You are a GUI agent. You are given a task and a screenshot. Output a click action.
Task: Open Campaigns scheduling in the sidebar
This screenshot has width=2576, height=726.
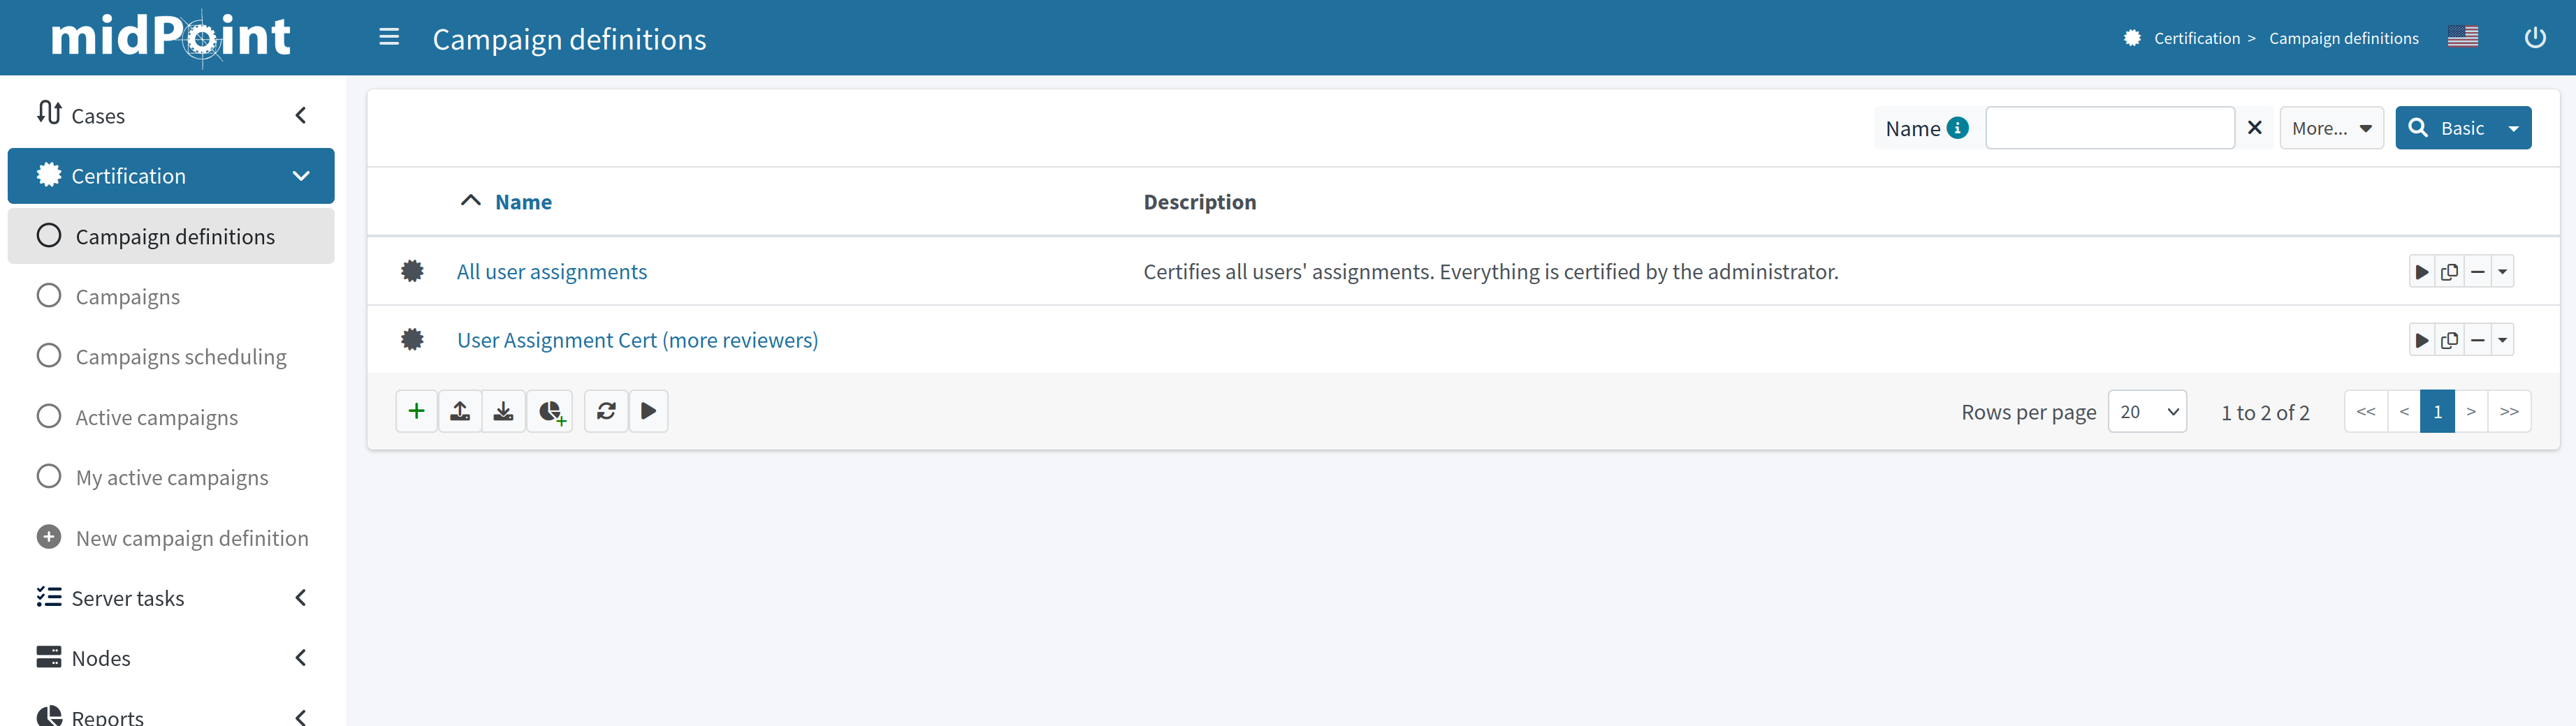[181, 357]
